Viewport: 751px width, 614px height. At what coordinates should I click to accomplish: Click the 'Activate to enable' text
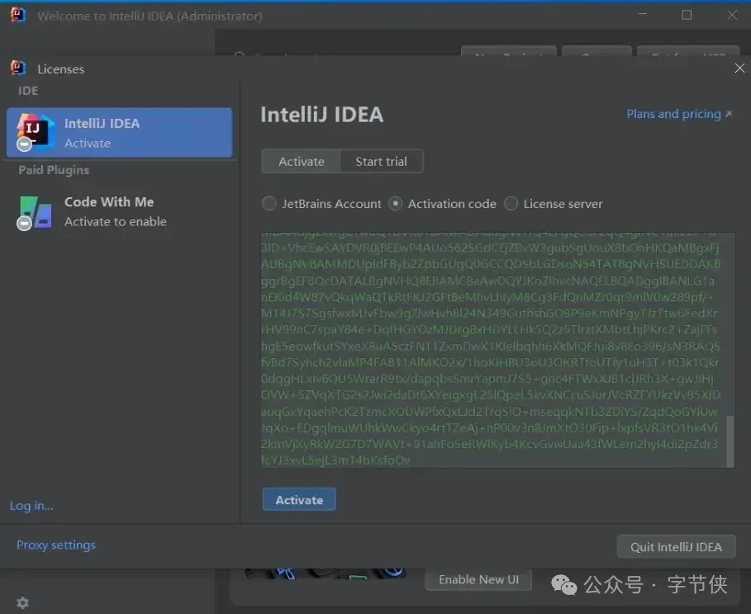(116, 221)
